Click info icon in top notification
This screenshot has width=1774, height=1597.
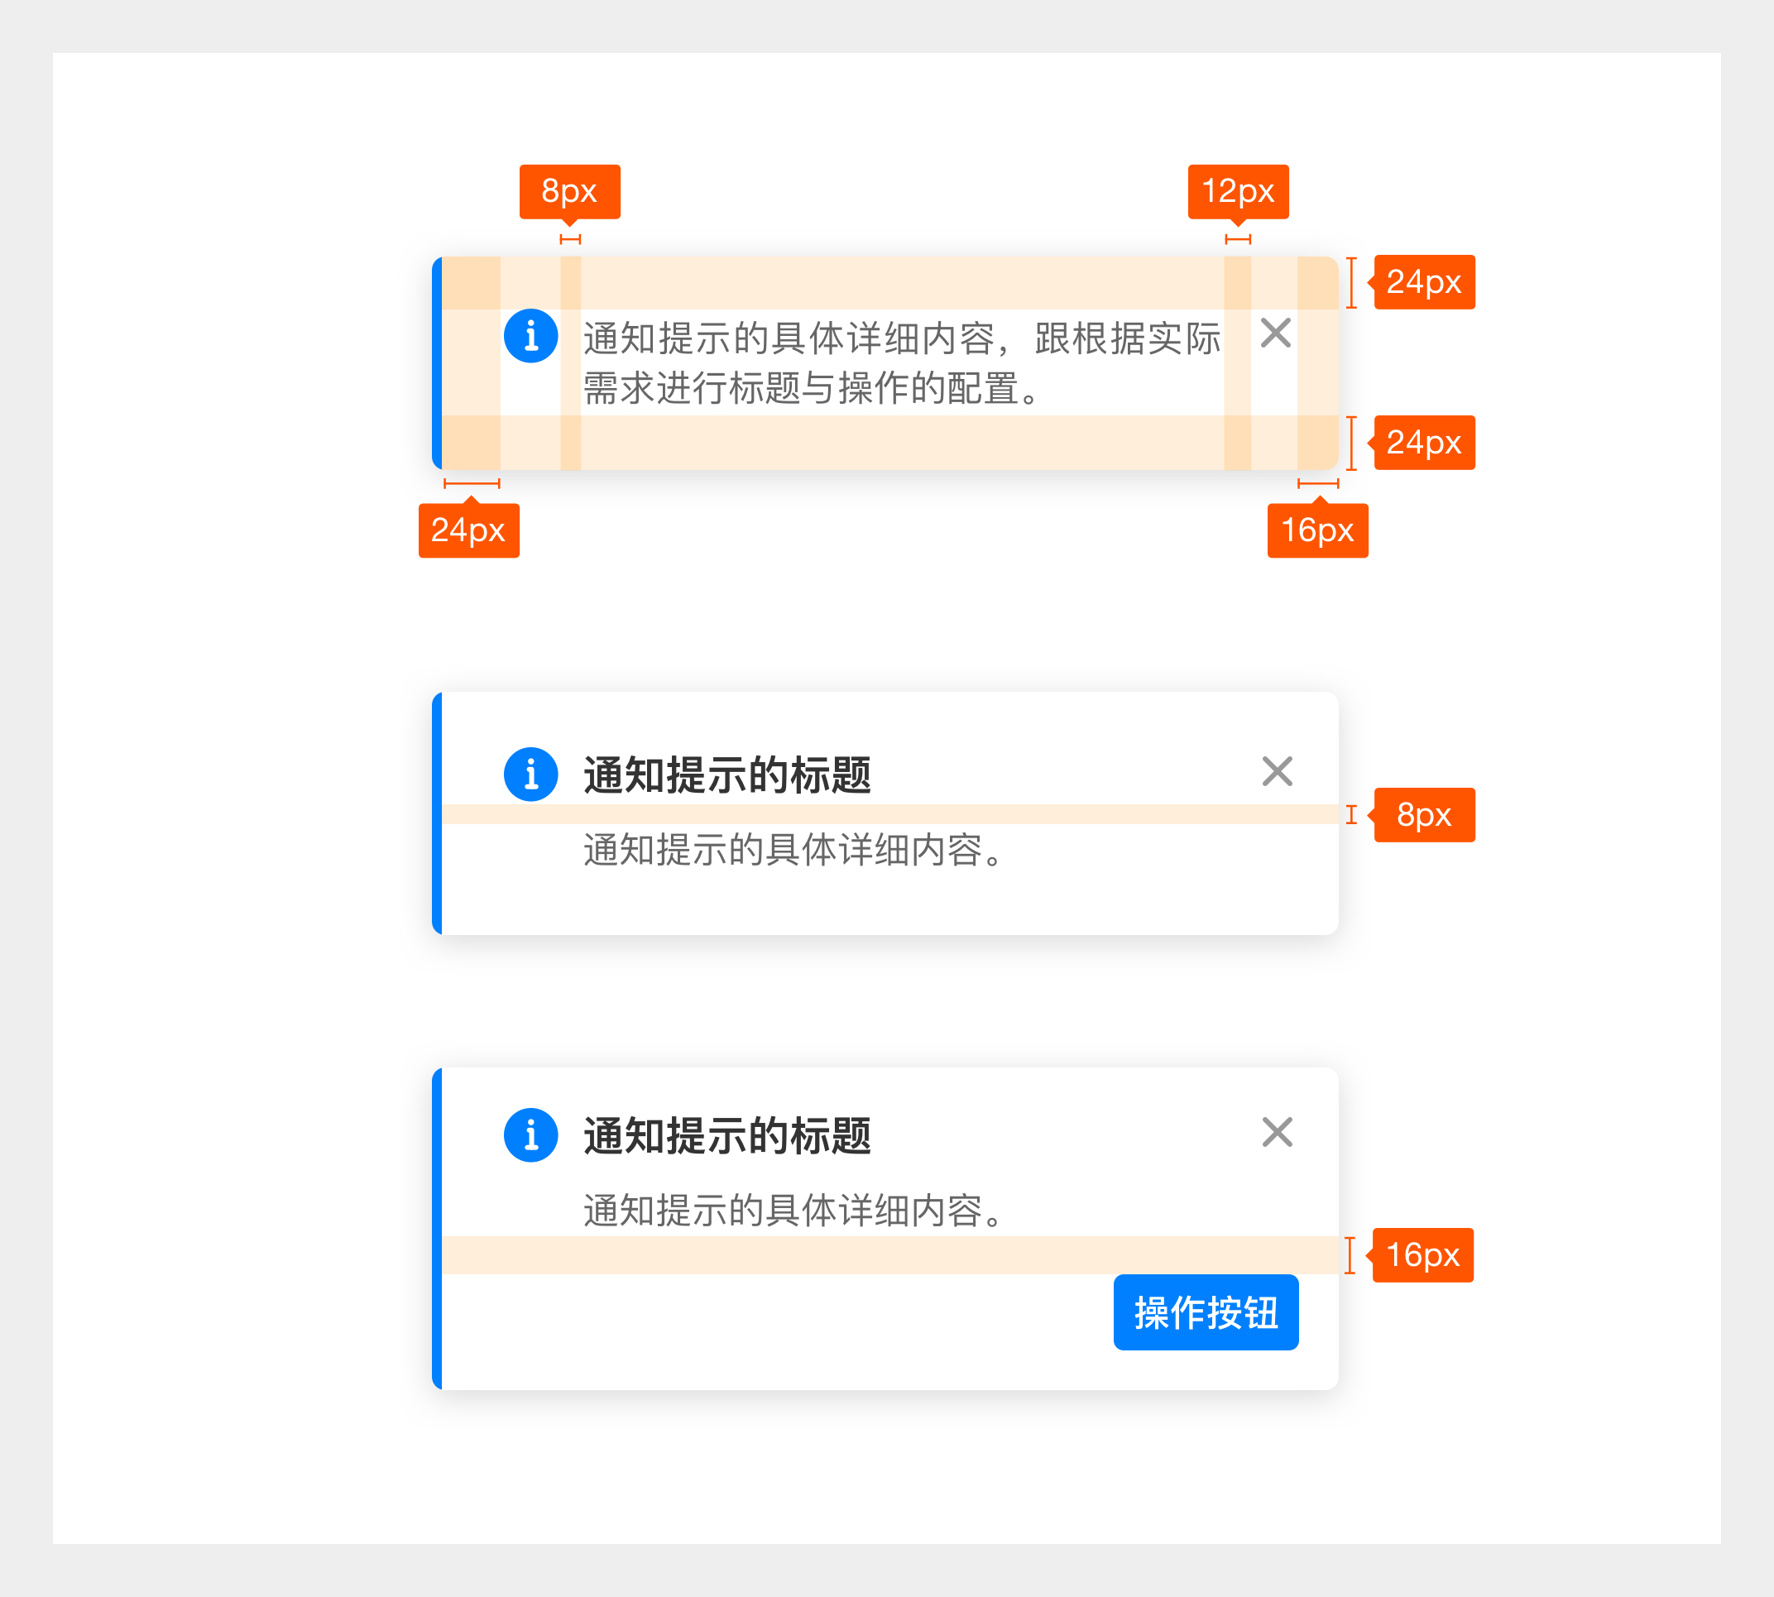point(531,335)
